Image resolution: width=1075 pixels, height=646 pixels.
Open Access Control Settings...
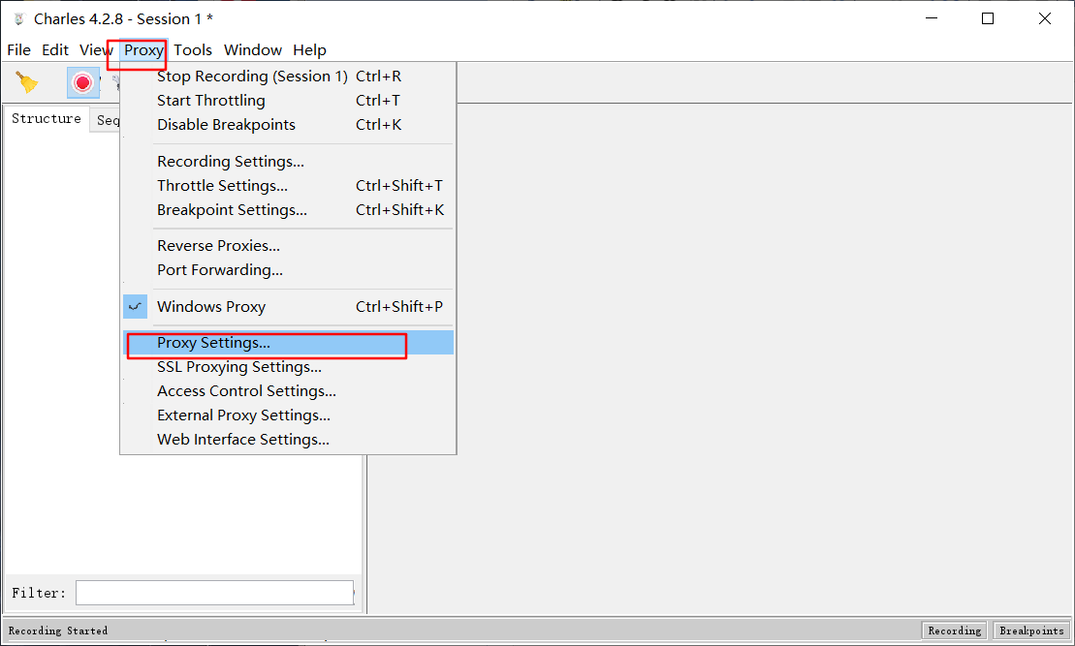click(288, 391)
